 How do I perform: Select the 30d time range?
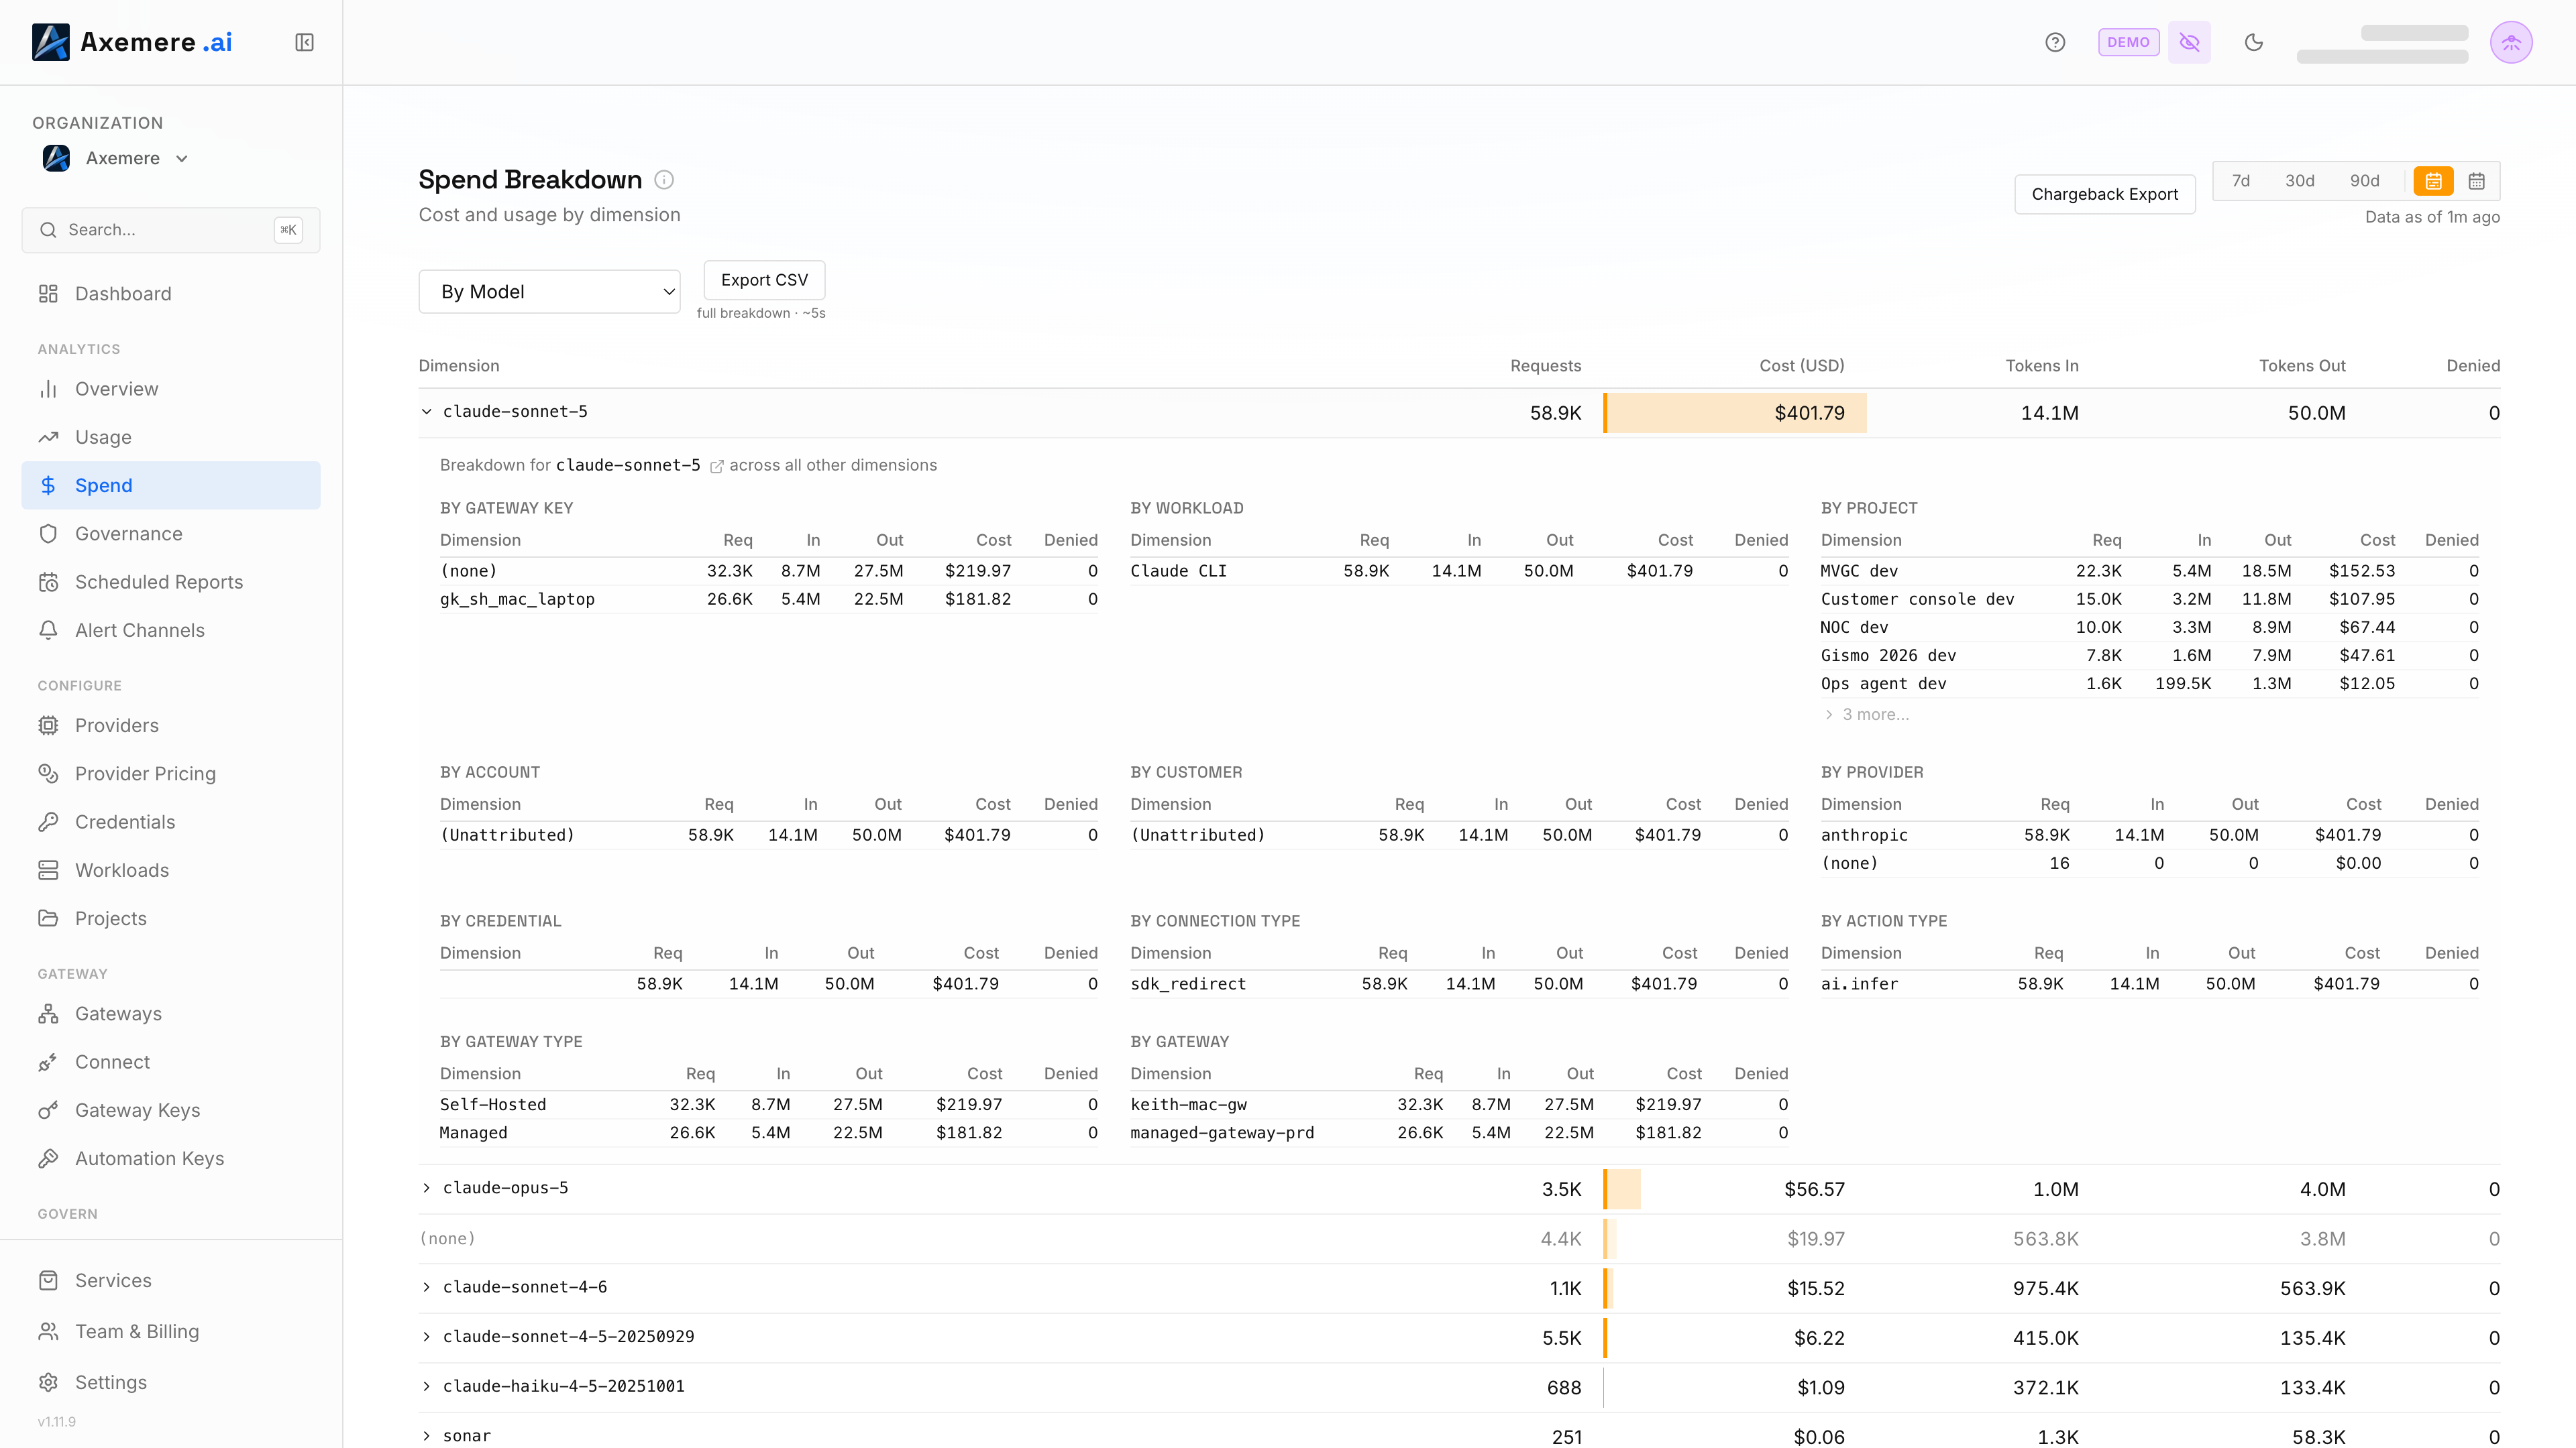pos(2299,181)
